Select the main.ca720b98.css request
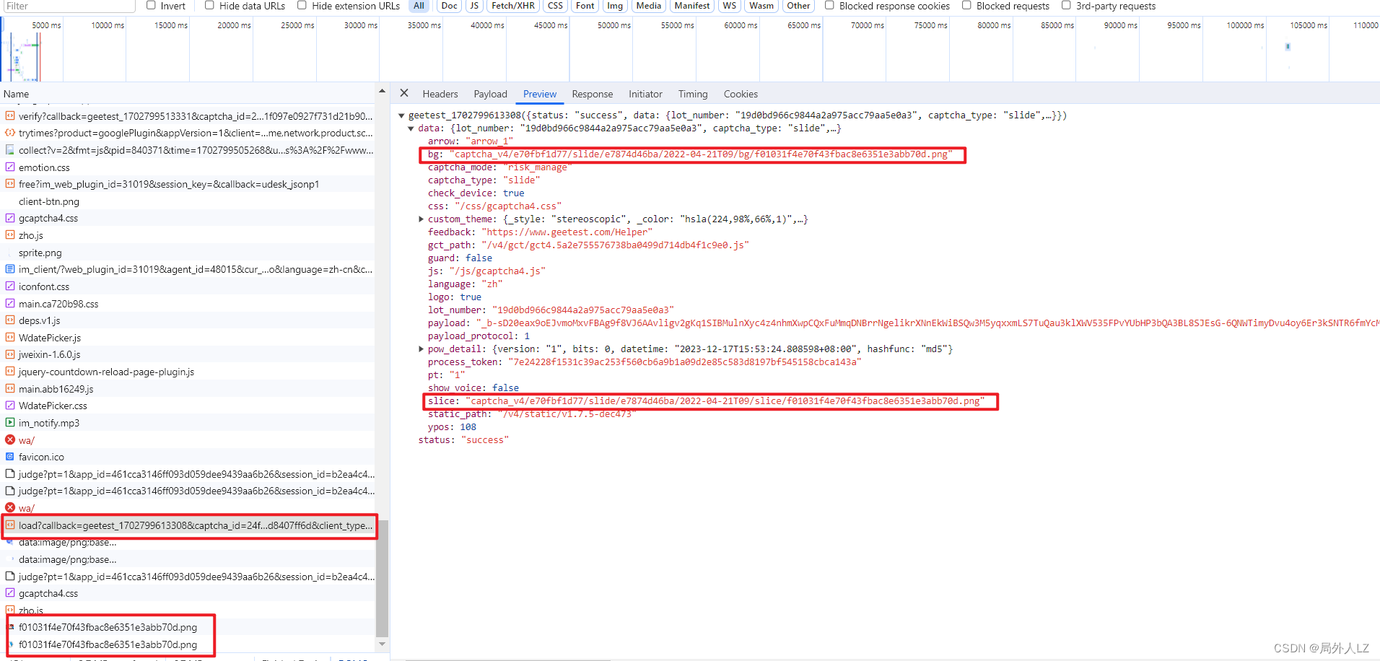1380x661 pixels. (188, 304)
